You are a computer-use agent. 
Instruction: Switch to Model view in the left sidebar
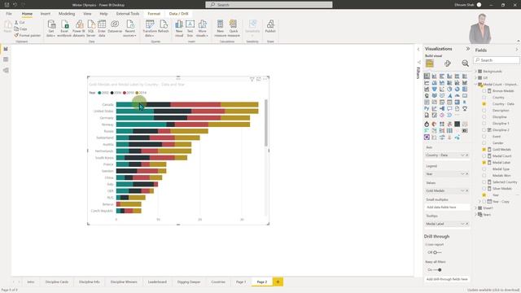[6, 71]
